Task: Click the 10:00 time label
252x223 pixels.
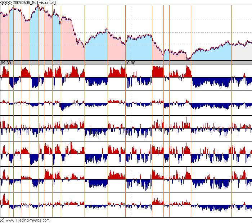Action: click(x=130, y=63)
